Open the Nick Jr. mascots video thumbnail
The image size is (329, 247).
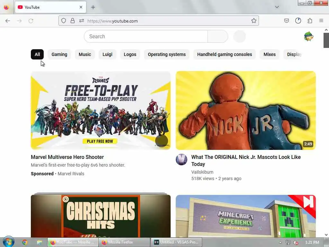pos(246,111)
